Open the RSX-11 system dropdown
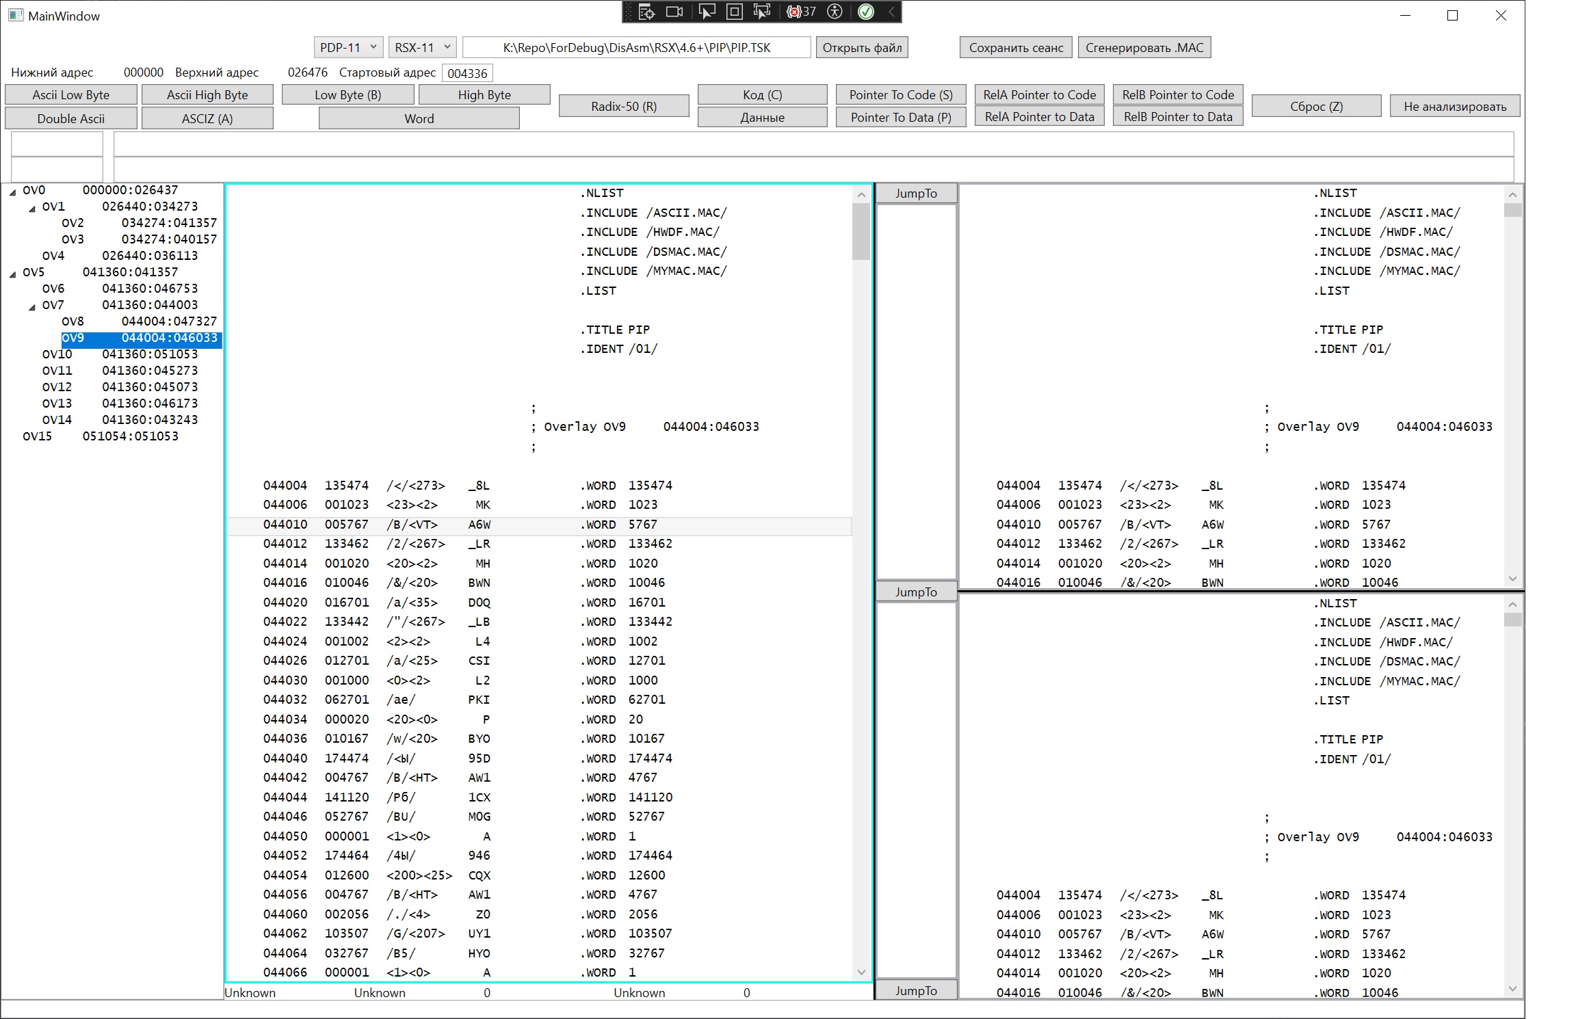This screenshot has width=1576, height=1019. point(422,47)
